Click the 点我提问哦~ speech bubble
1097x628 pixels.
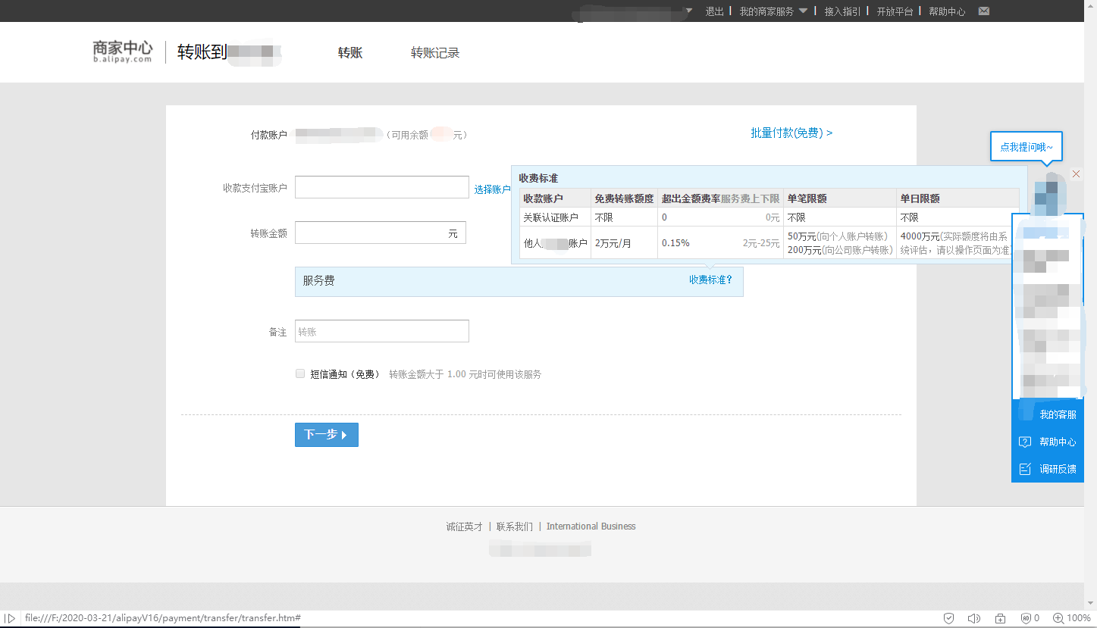[x=1026, y=147]
